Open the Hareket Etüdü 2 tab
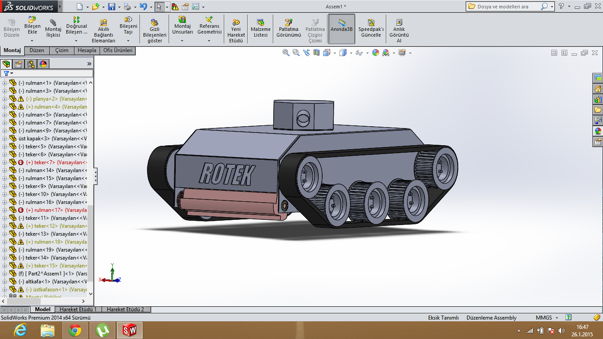The image size is (603, 339). tap(125, 309)
